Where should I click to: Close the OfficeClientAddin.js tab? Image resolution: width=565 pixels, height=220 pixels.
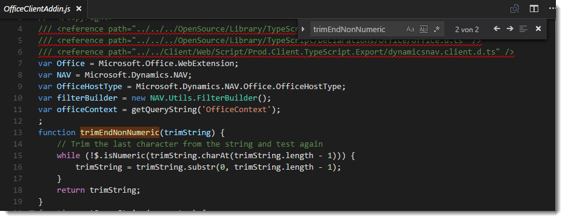tap(79, 8)
